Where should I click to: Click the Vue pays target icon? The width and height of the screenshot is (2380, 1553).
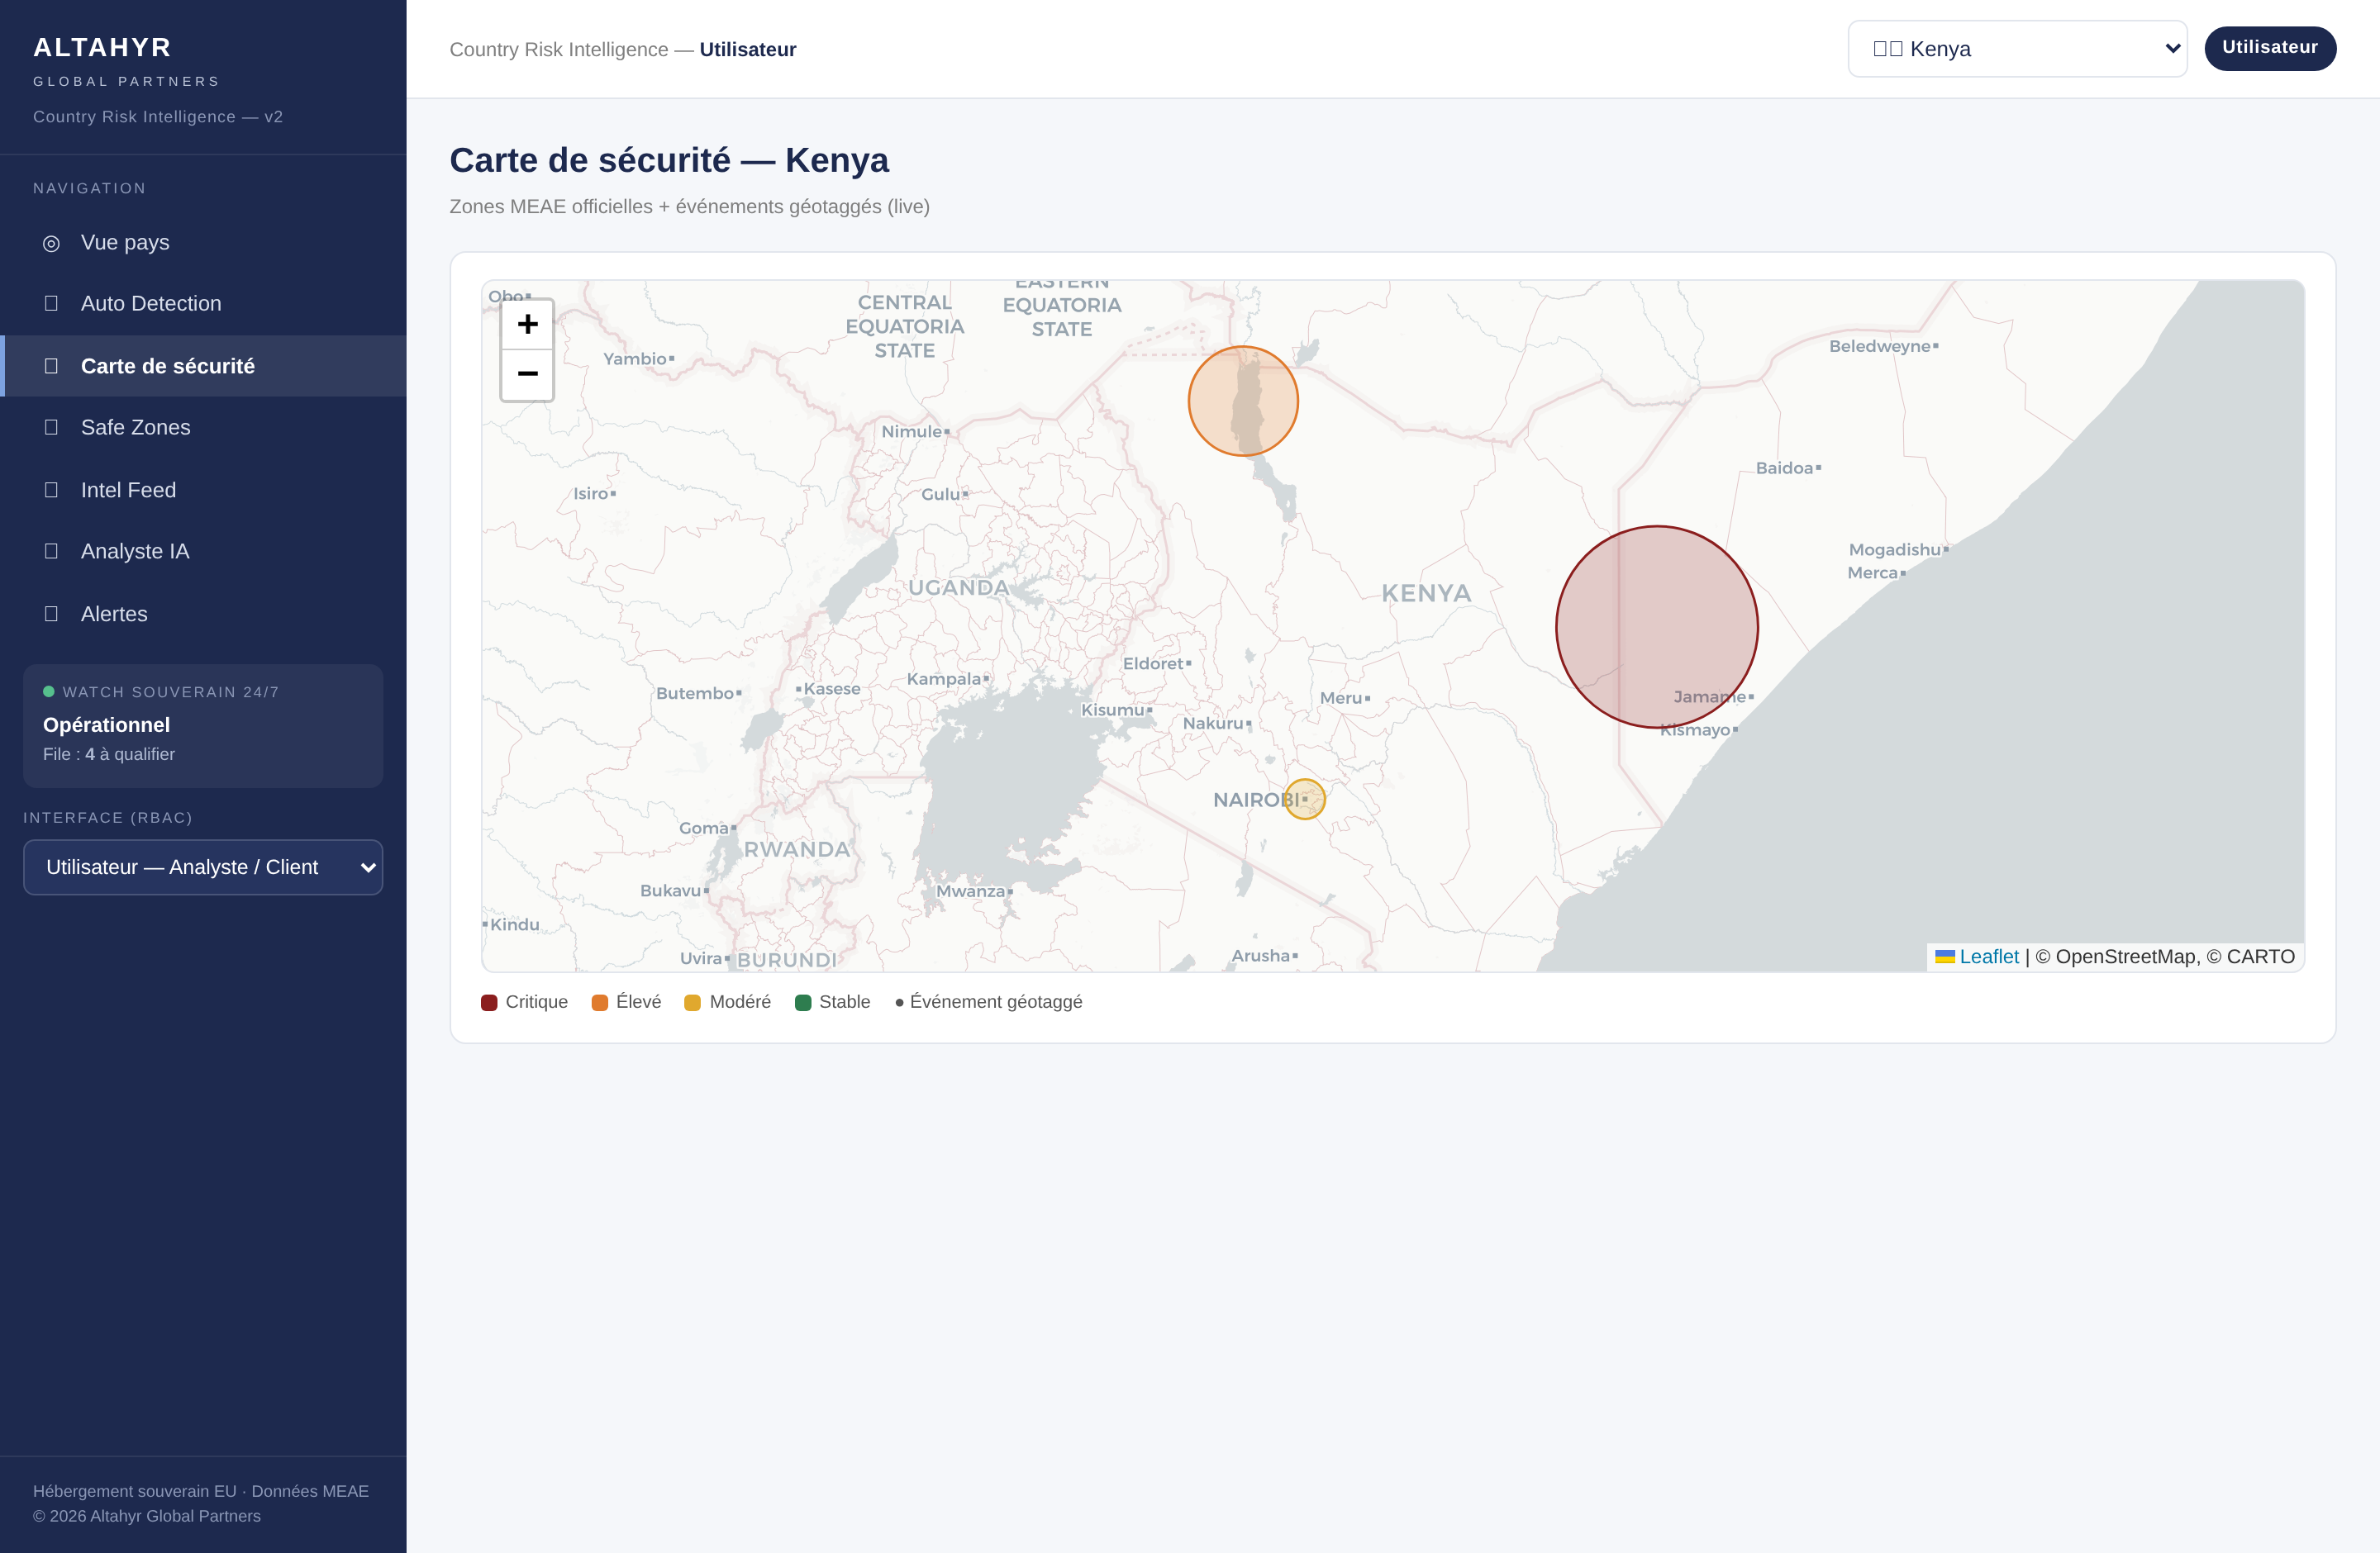51,243
